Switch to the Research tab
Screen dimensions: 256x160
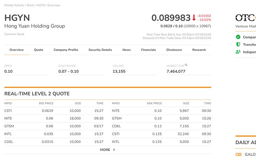pyautogui.click(x=199, y=50)
